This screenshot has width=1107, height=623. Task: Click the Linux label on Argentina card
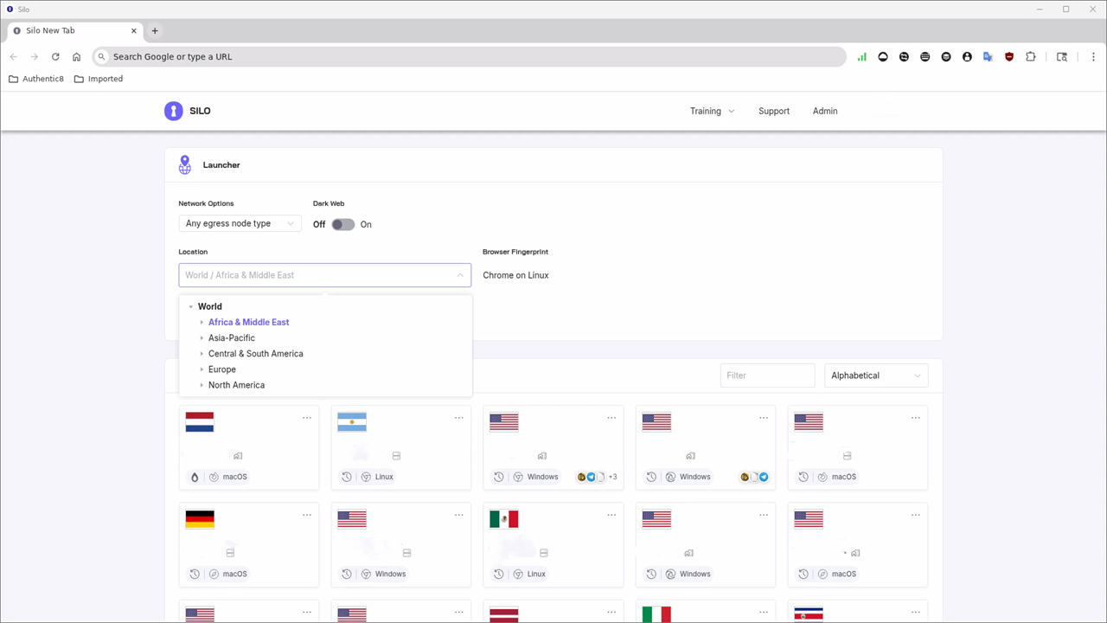click(x=384, y=477)
